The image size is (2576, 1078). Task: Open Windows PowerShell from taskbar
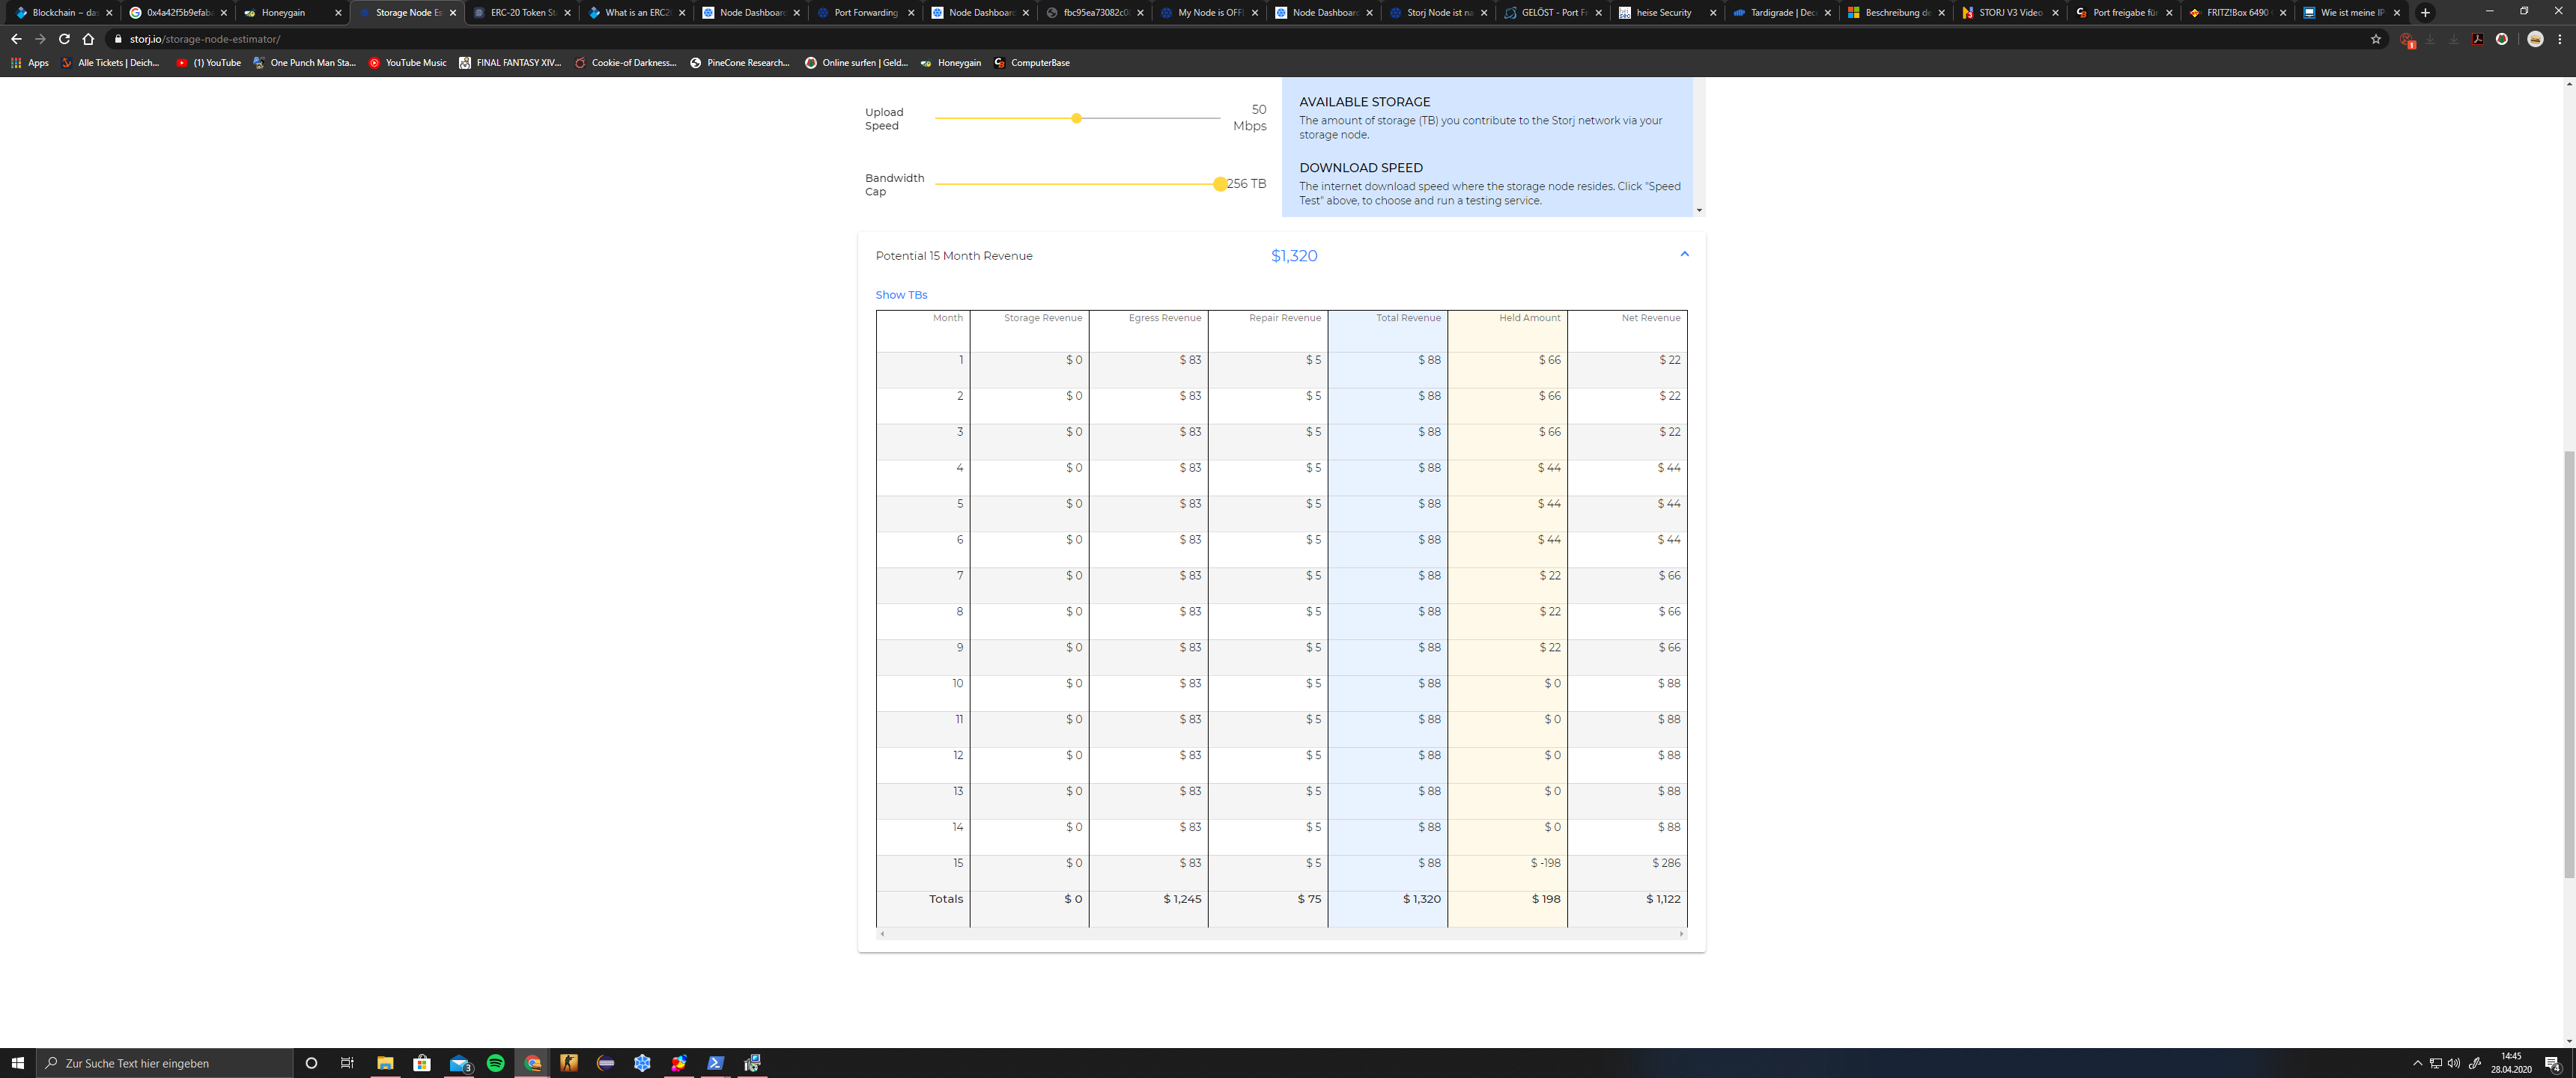[715, 1063]
